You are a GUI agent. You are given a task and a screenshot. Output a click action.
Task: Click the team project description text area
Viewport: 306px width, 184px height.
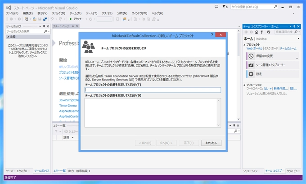[153, 113]
